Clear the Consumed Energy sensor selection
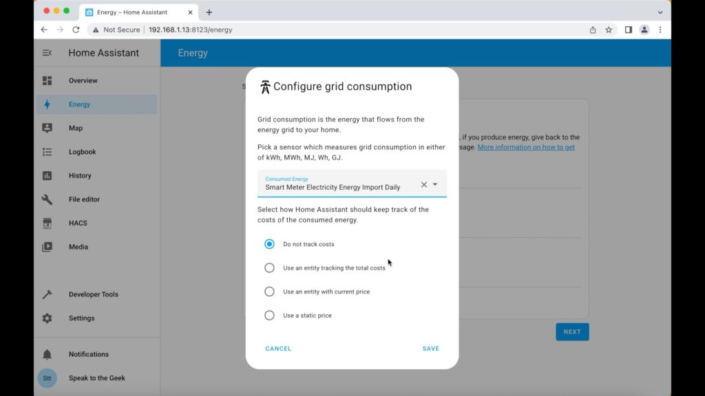705x396 pixels. coord(424,184)
